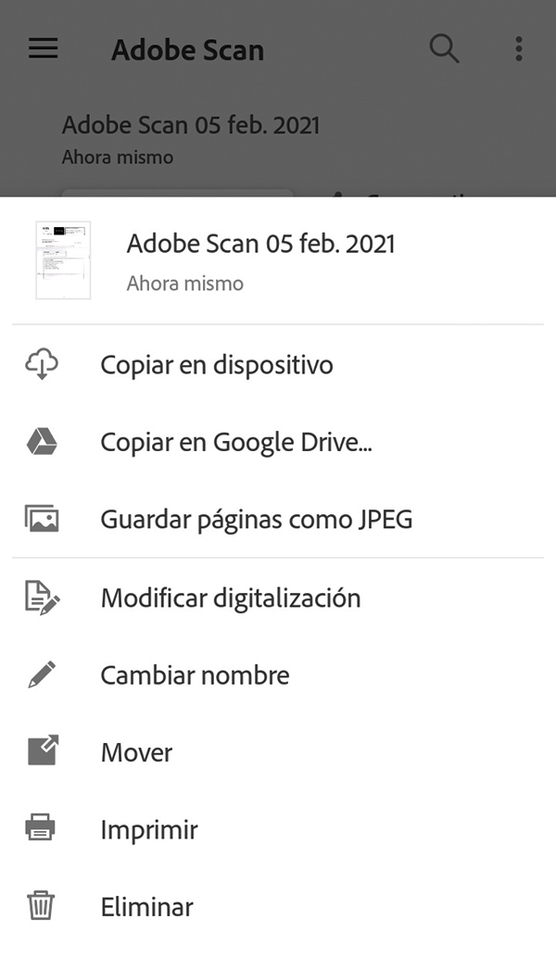Click the Mover arrow icon
Screen dimensions: 556x957
pos(42,752)
